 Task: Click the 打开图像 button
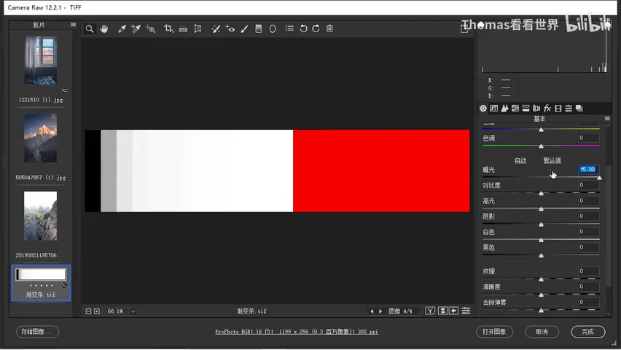click(x=494, y=332)
